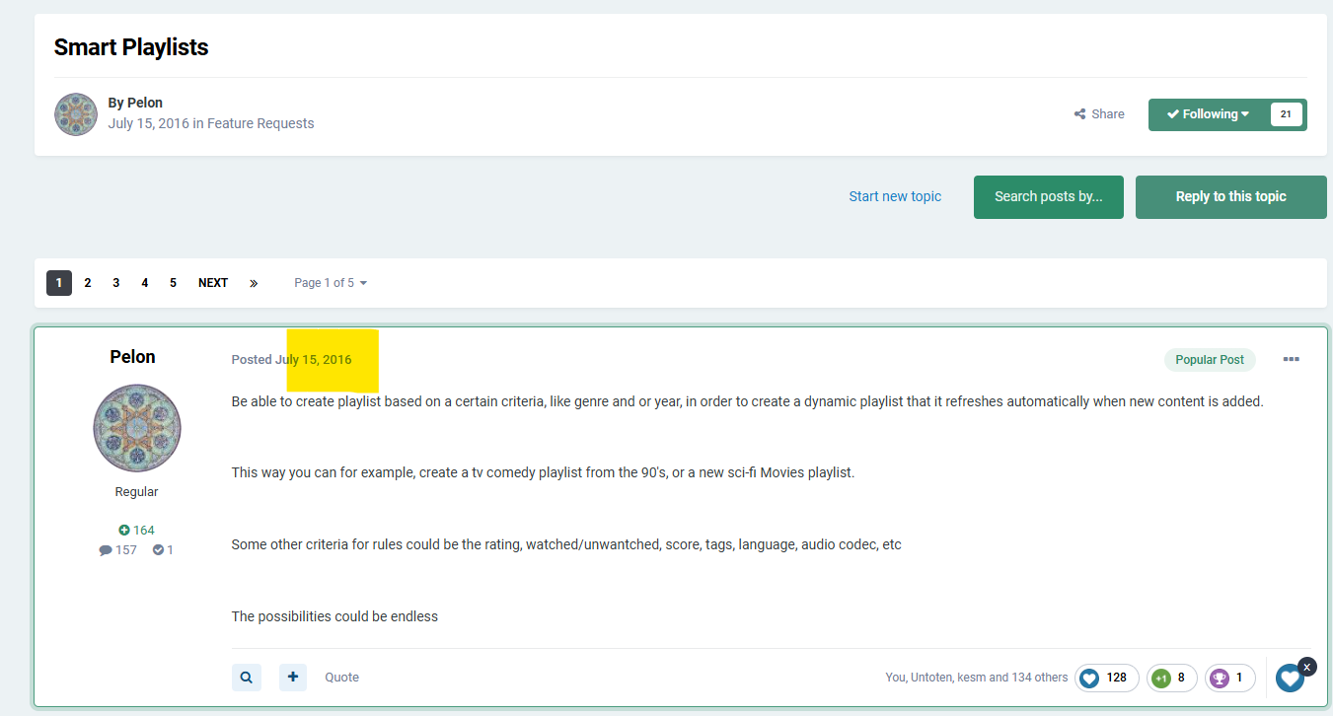Screen dimensions: 1333x716
Task: Go to page 5
Action: (x=174, y=283)
